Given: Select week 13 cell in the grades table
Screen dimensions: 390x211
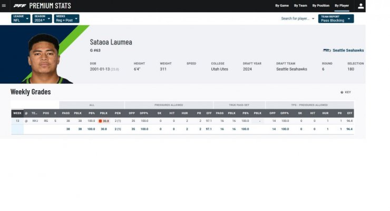Looking at the screenshot, I should click(17, 121).
